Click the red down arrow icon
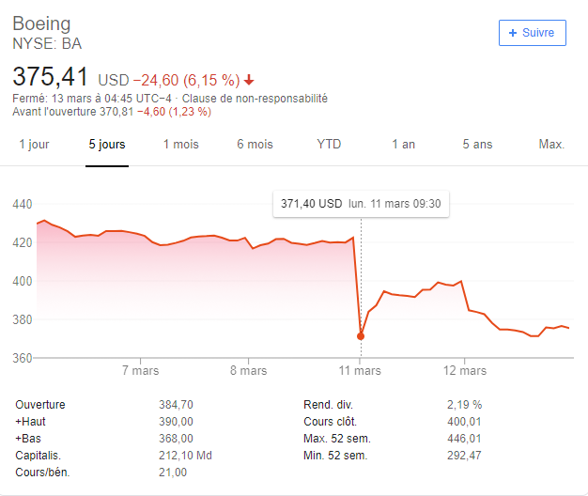The image size is (588, 496). pyautogui.click(x=249, y=80)
